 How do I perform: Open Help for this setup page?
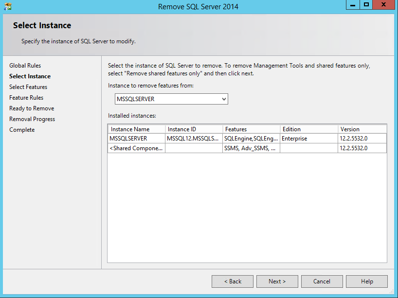366,281
